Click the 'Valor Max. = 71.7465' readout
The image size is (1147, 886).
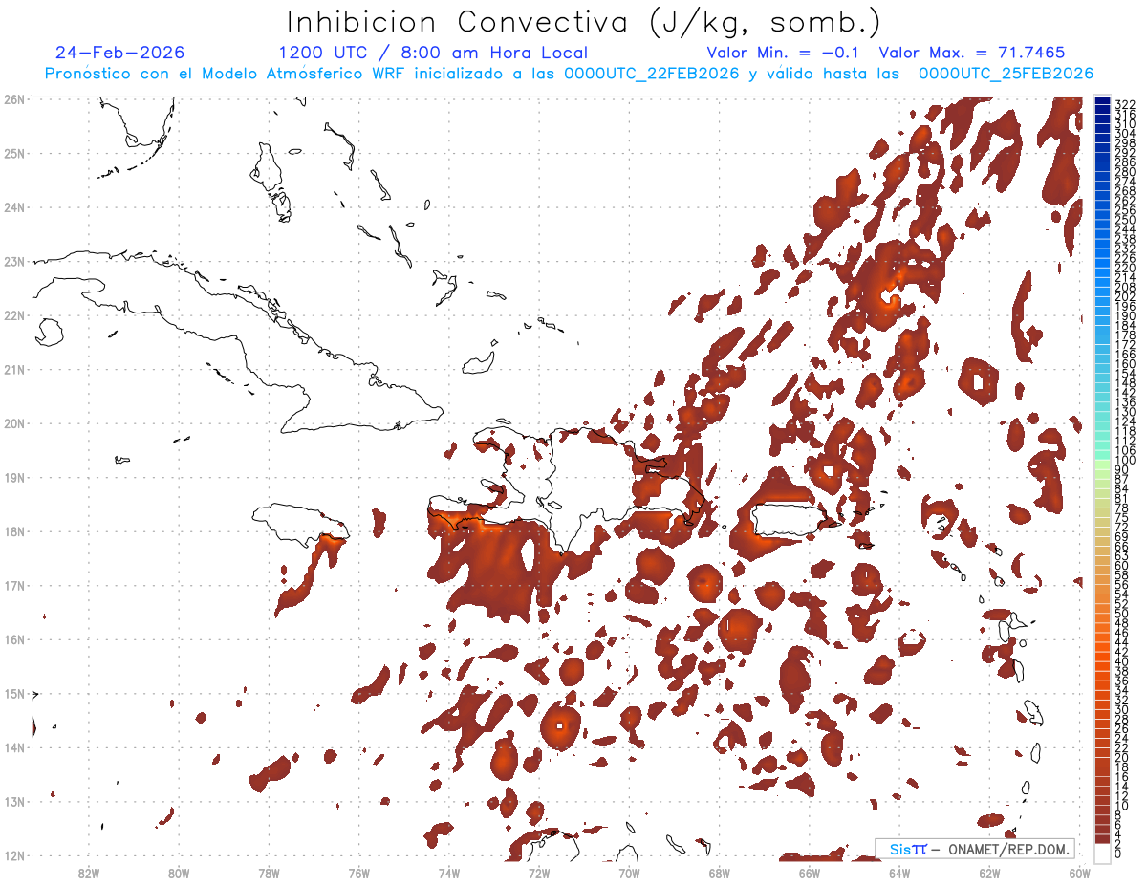coord(972,53)
